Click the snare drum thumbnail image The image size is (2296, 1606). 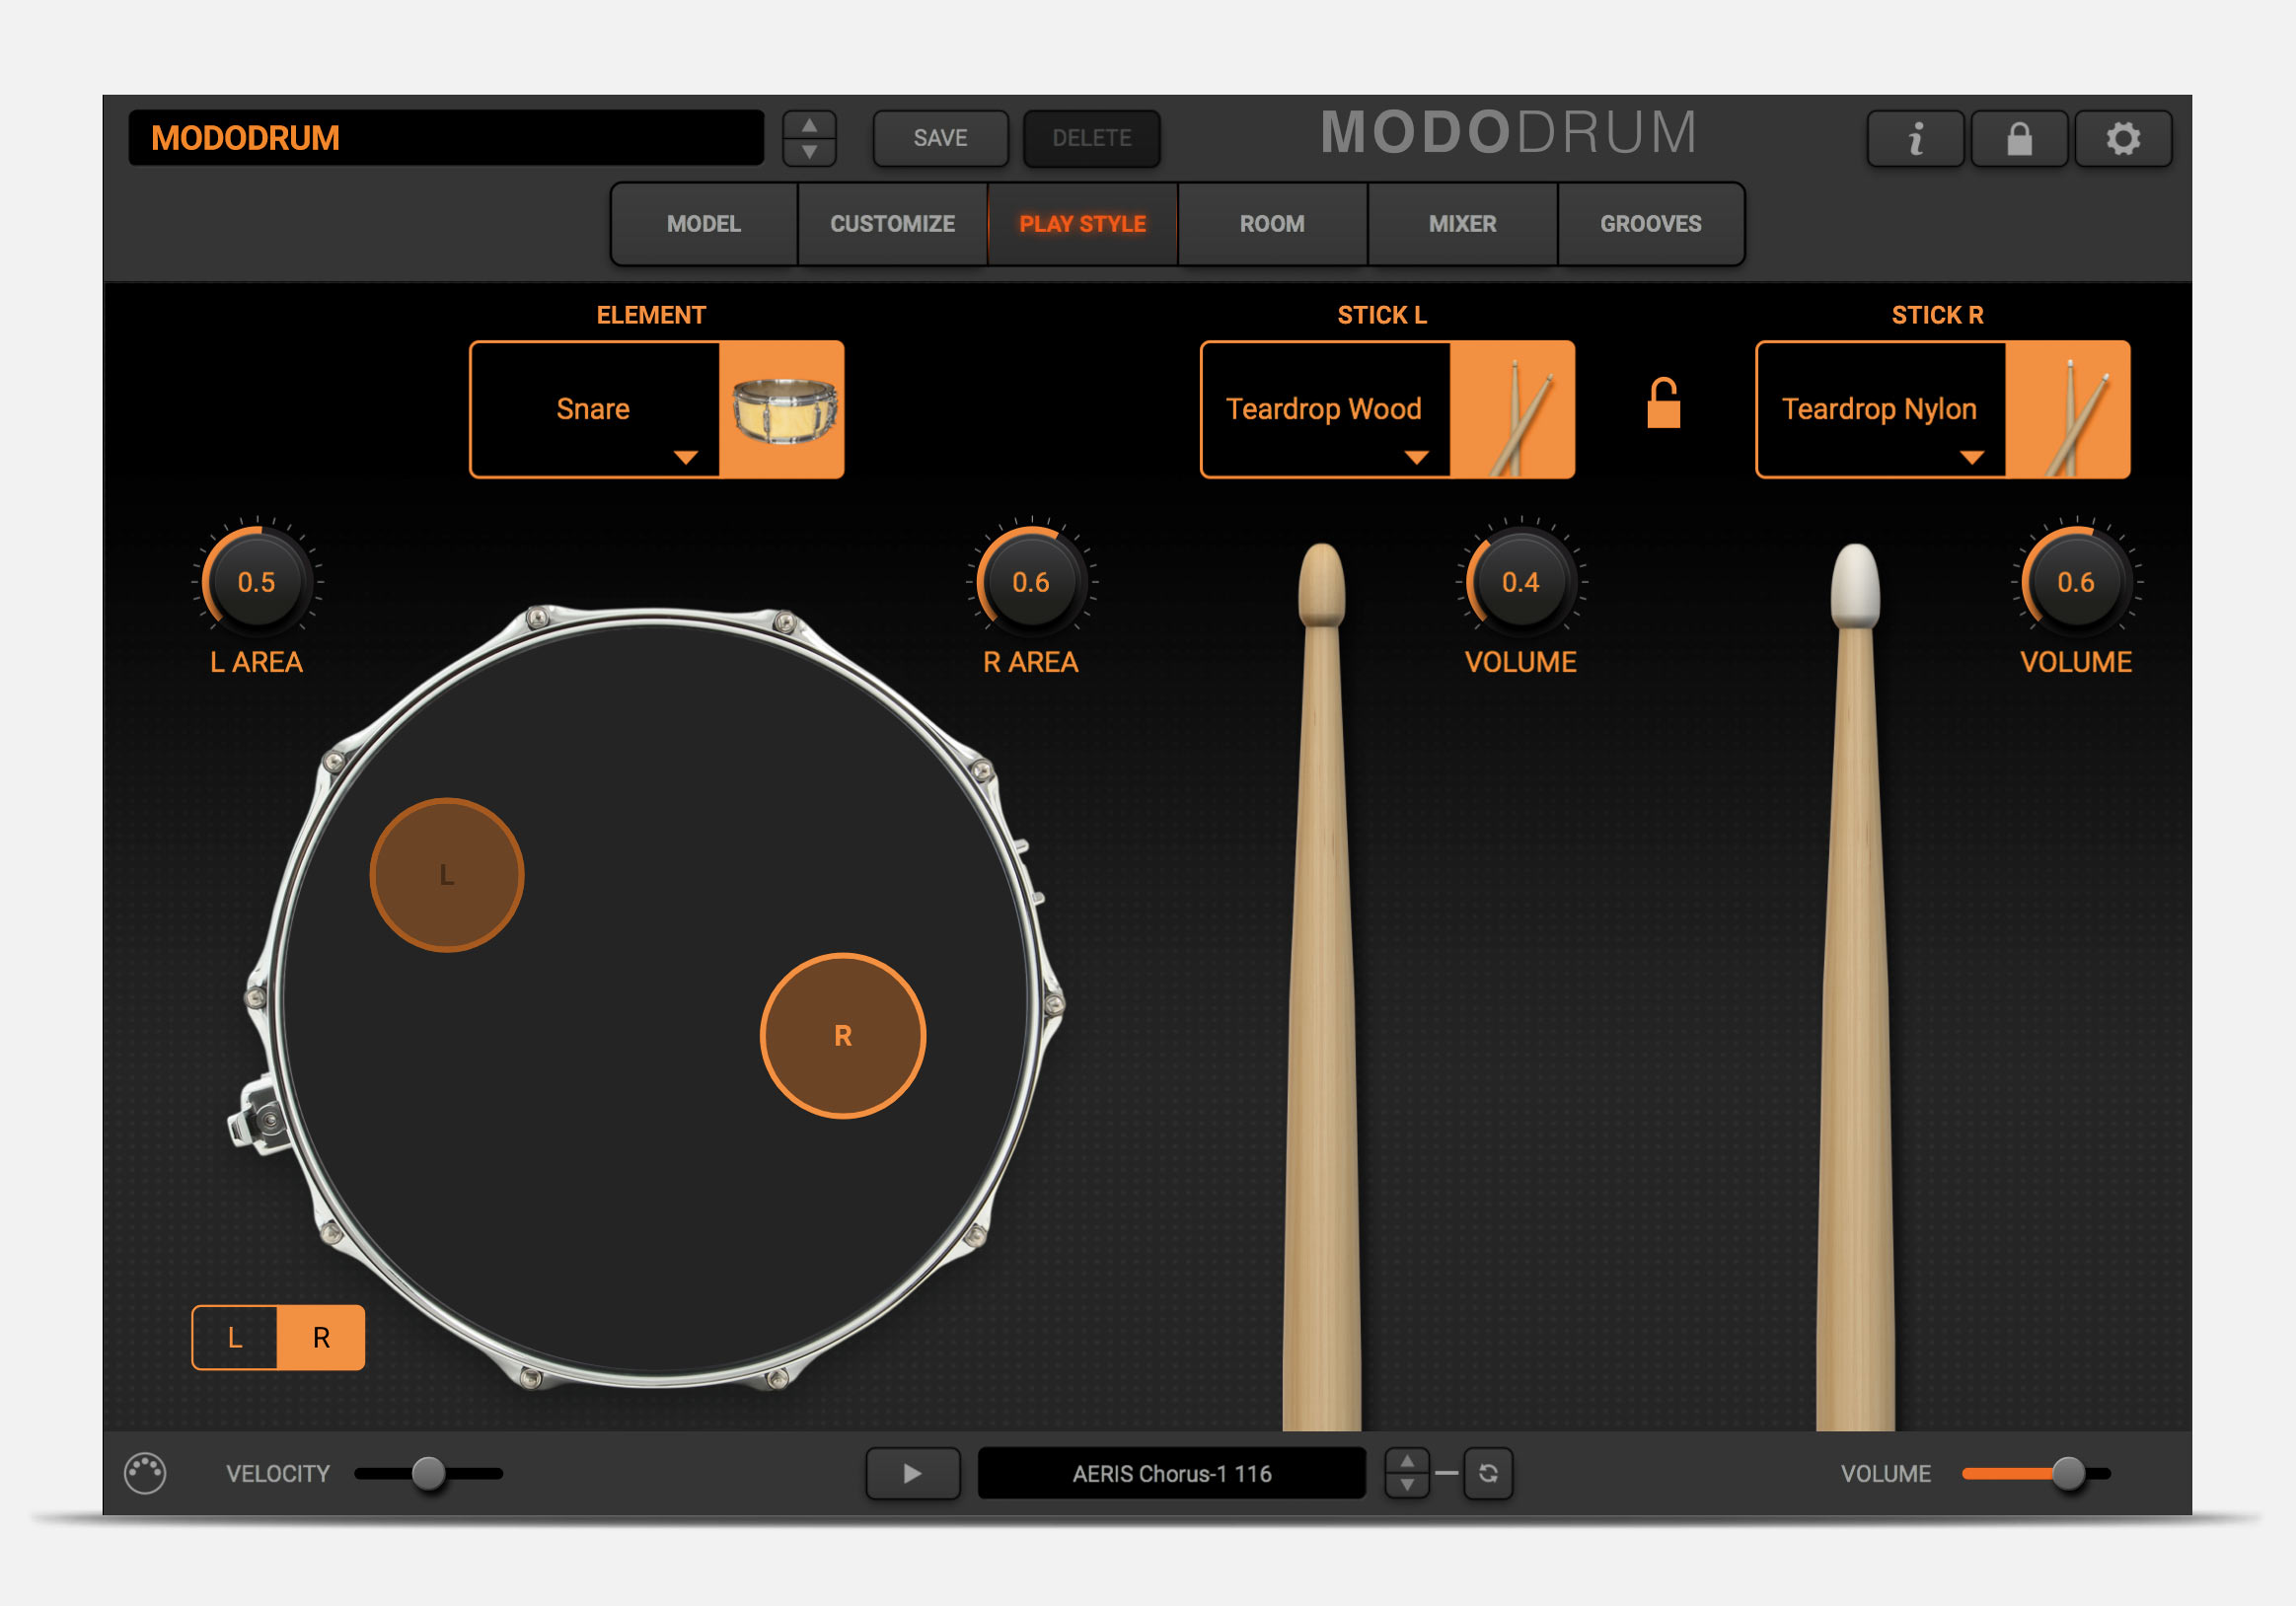tap(782, 409)
